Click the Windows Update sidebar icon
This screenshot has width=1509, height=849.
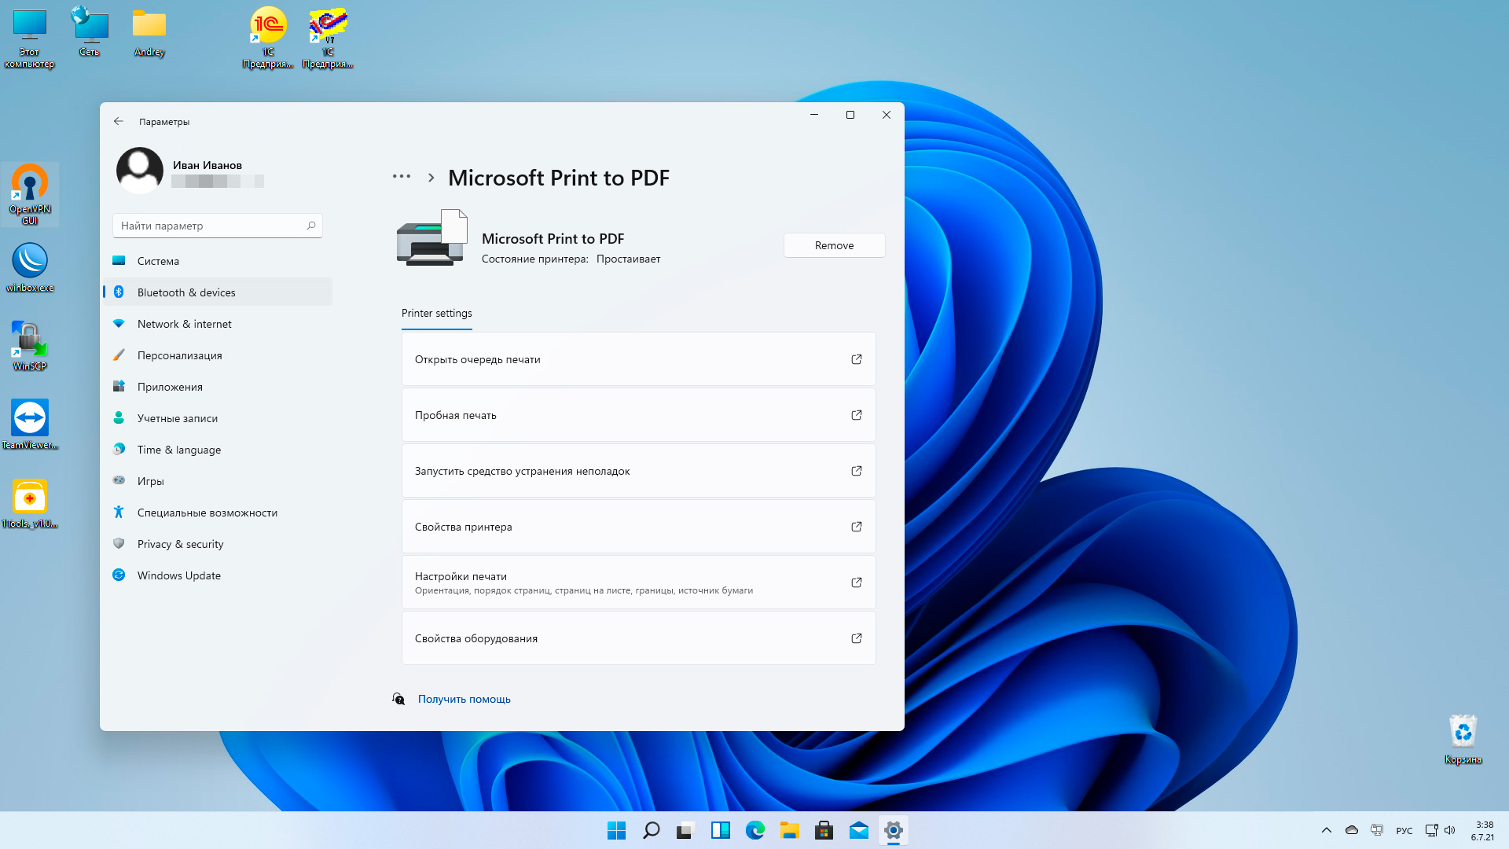[x=119, y=575]
